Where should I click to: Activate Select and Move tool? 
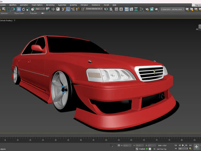19,9
